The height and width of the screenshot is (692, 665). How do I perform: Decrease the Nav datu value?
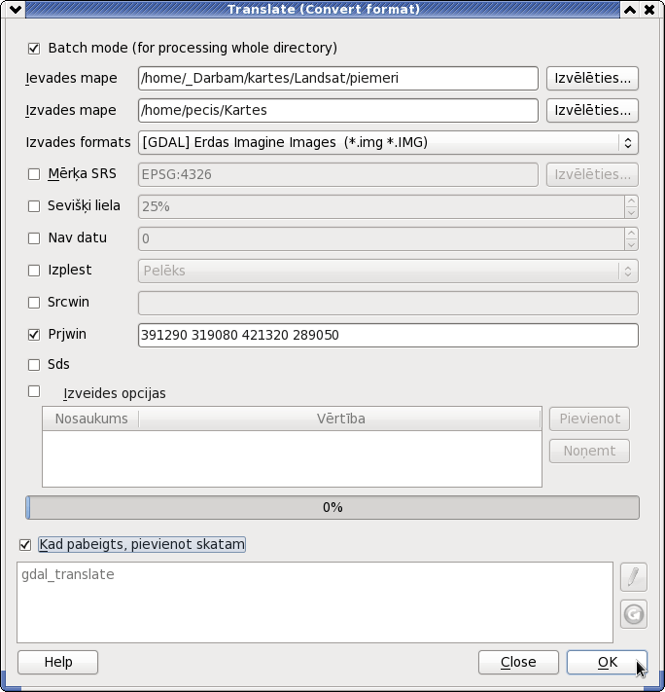pyautogui.click(x=632, y=244)
